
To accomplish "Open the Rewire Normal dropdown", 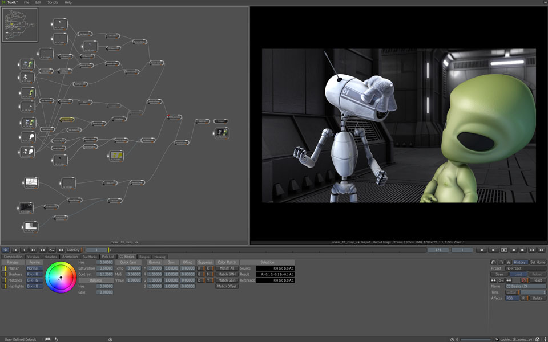I will [x=34, y=268].
